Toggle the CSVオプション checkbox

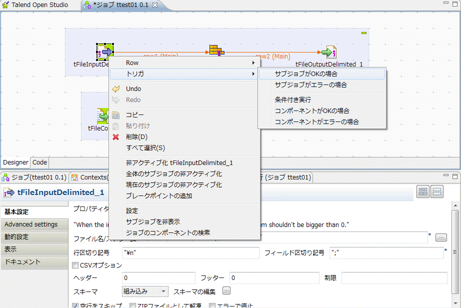75,265
